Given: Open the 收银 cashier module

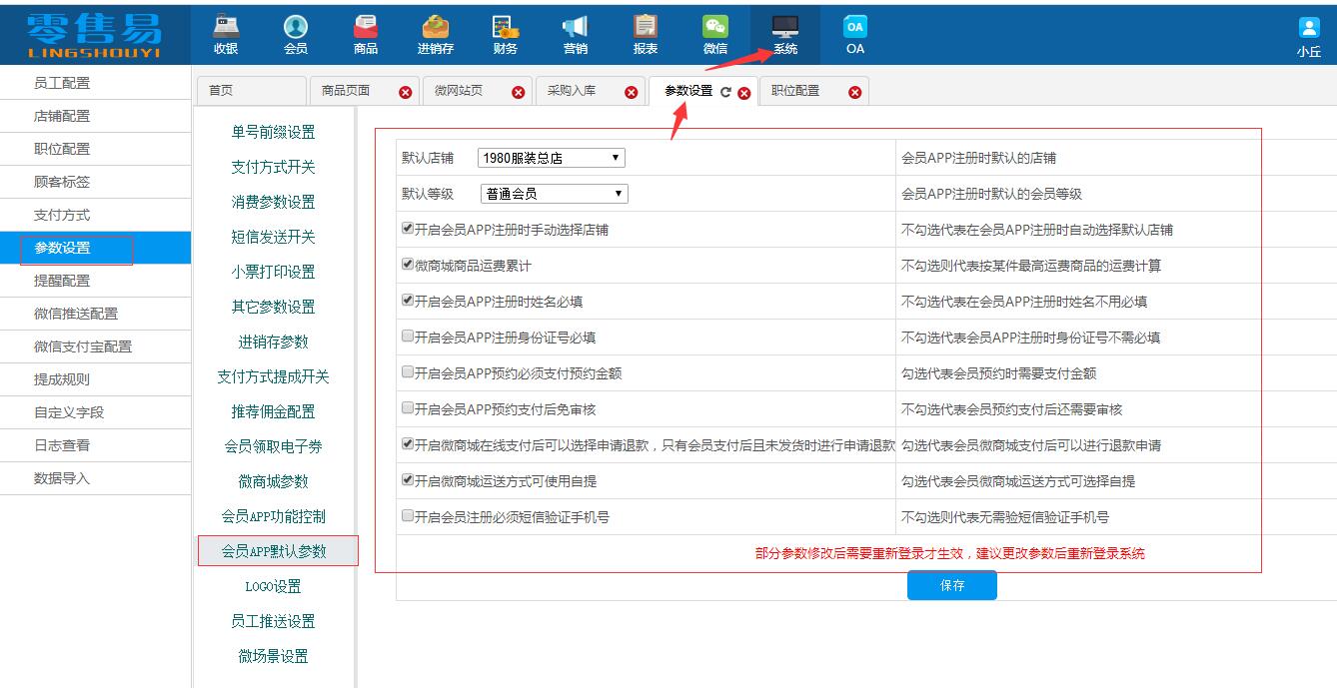Looking at the screenshot, I should point(227,34).
